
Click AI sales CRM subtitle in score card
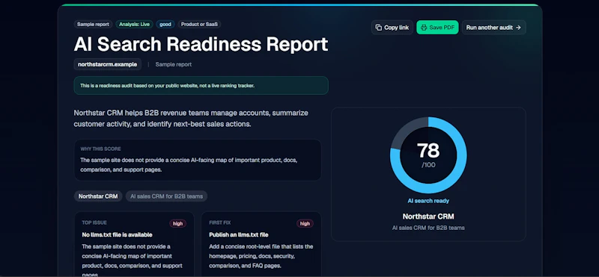point(428,228)
